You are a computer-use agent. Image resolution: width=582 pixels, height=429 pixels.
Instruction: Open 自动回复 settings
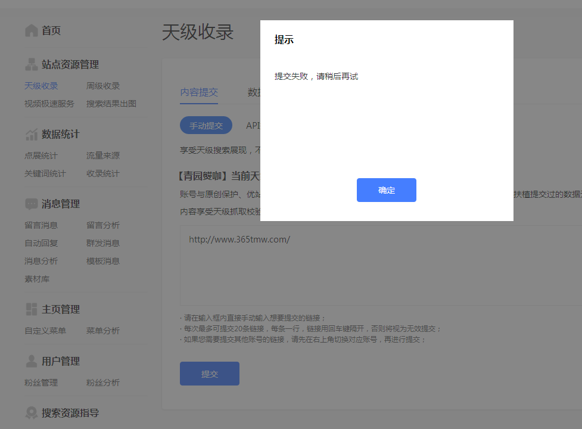pos(41,243)
